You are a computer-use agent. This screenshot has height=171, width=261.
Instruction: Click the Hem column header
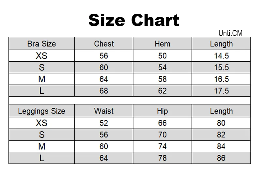tap(162, 44)
